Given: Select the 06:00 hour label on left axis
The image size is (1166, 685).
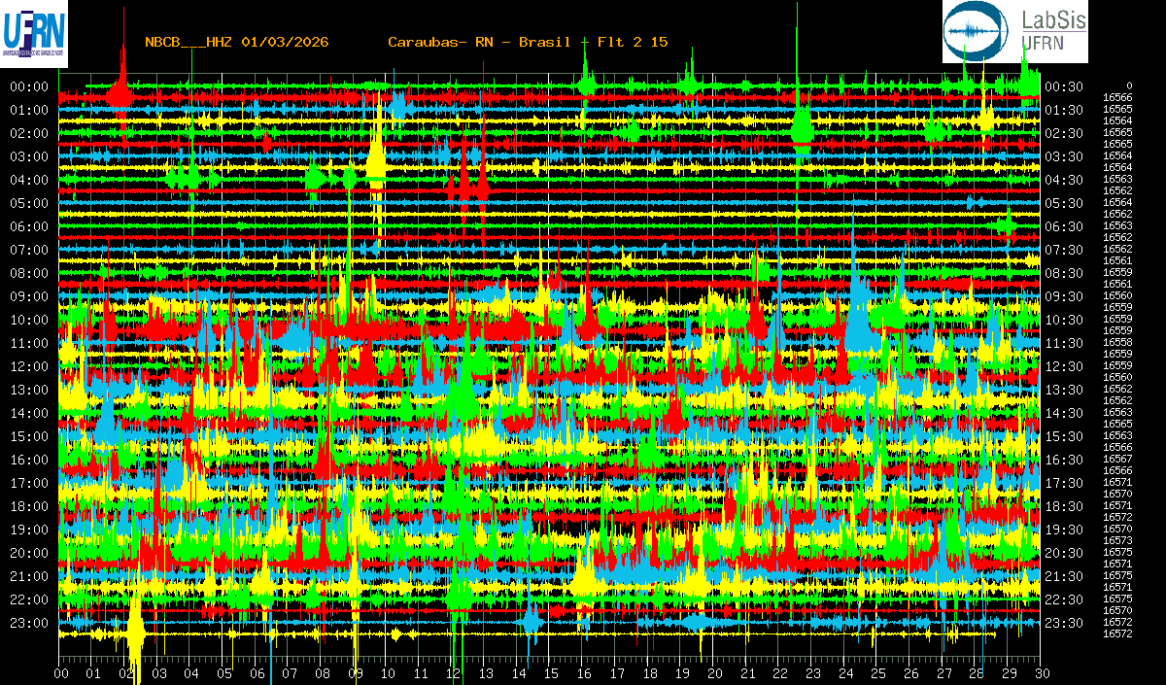Looking at the screenshot, I should [x=29, y=226].
